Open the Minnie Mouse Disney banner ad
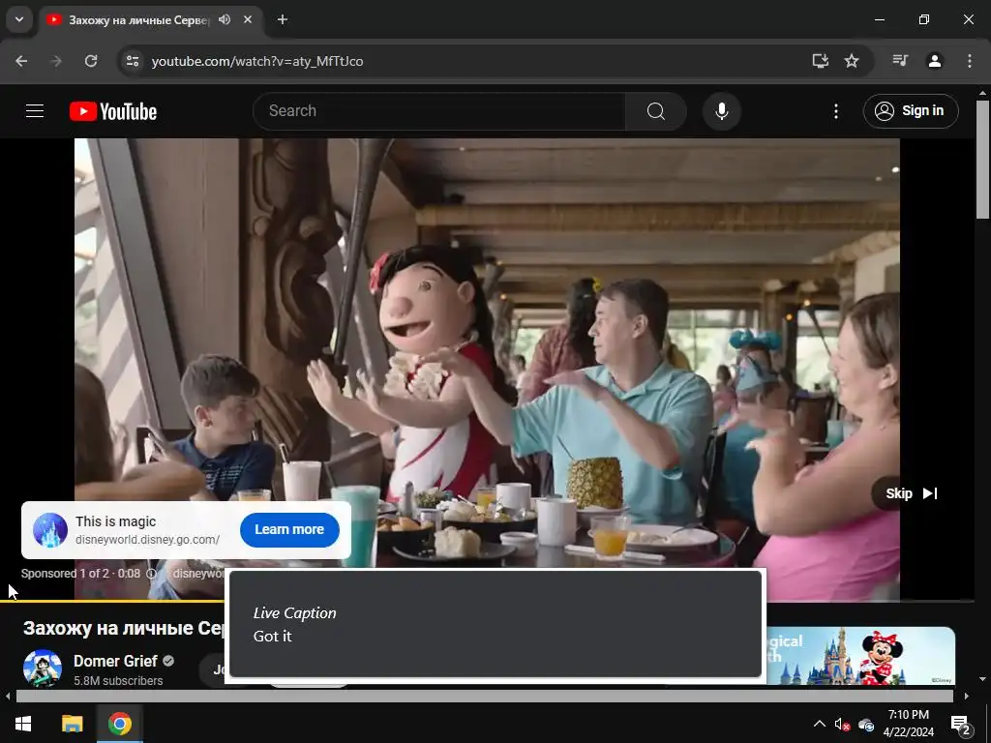The width and height of the screenshot is (991, 743). [860, 655]
